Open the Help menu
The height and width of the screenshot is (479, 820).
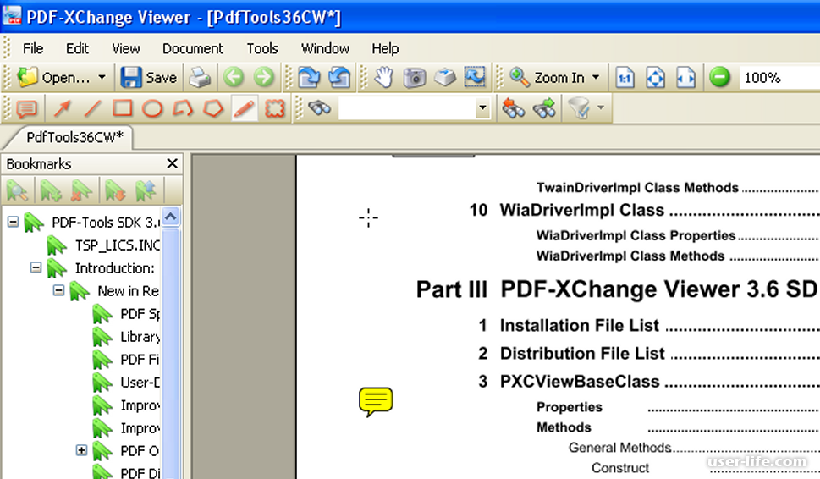point(385,48)
